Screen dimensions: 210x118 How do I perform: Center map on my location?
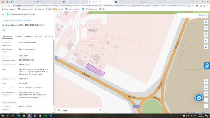(x=206, y=81)
